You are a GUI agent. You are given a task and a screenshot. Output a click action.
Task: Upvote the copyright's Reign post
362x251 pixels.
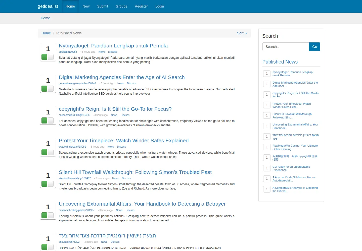click(x=44, y=120)
